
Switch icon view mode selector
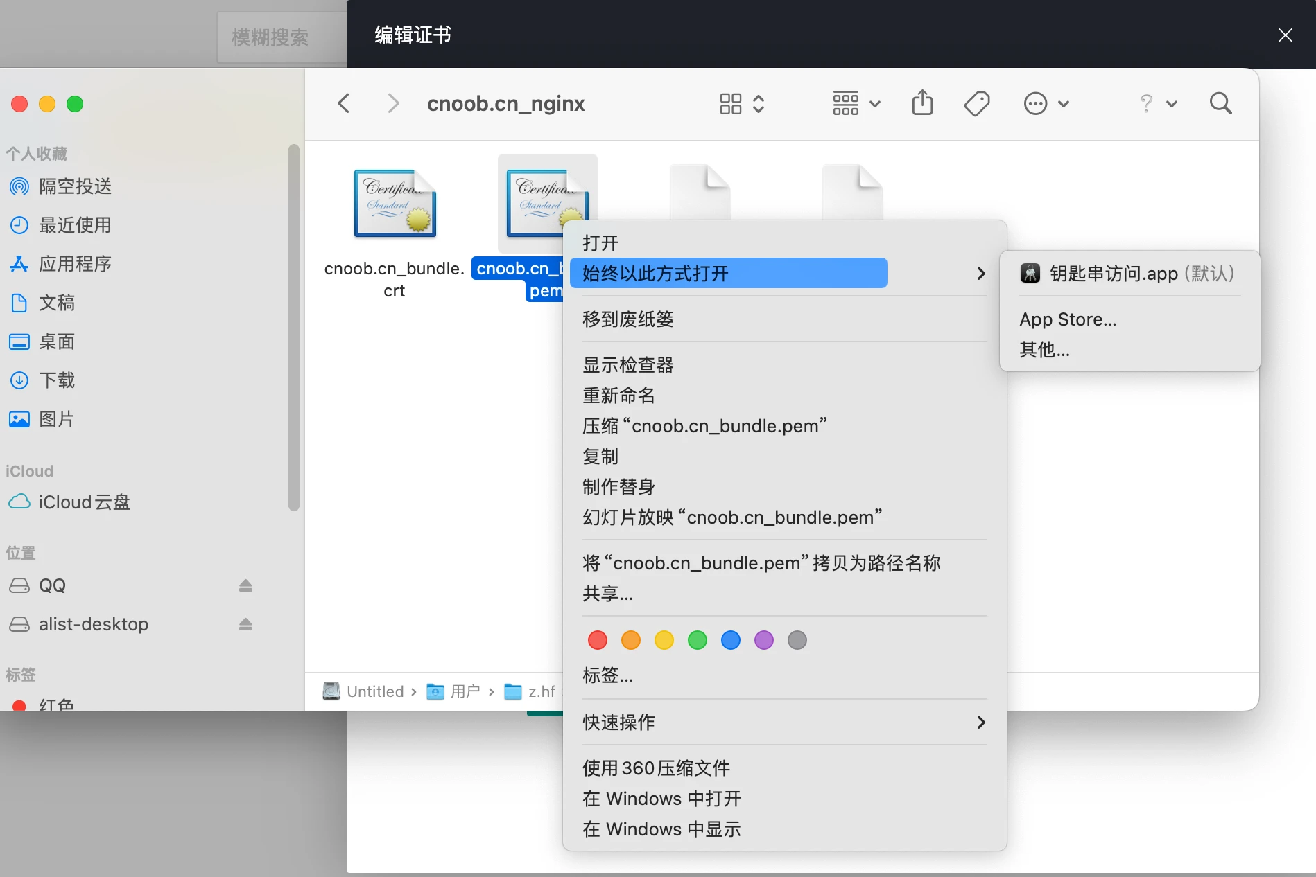tap(741, 104)
